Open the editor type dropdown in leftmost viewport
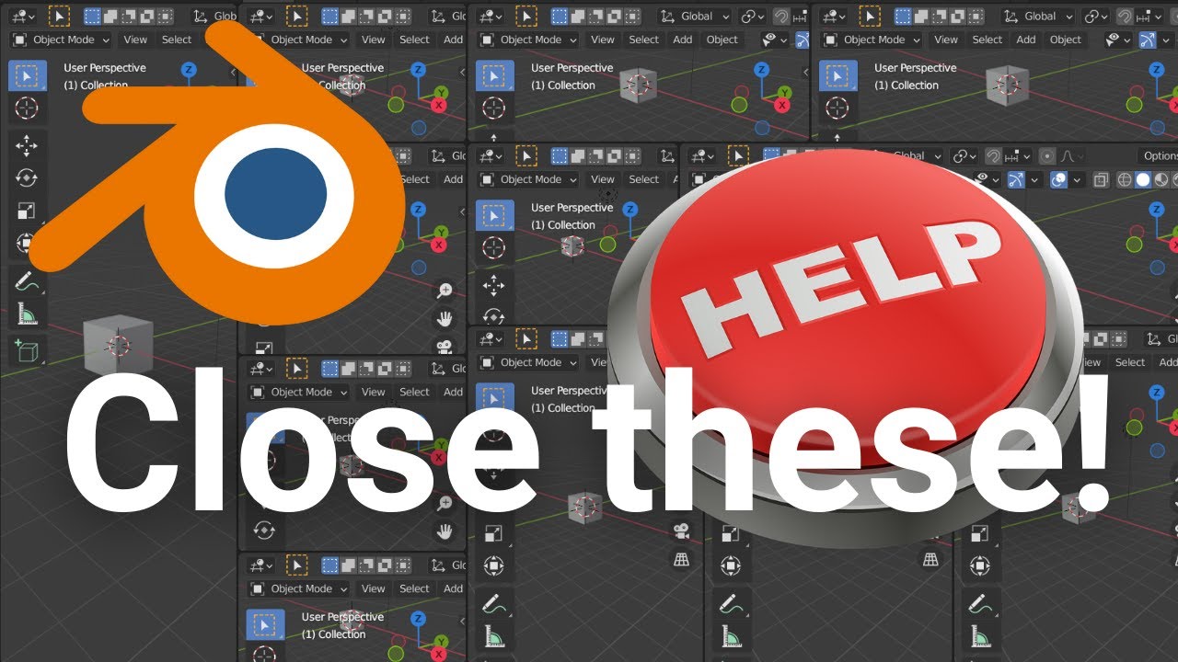The image size is (1178, 662). pyautogui.click(x=24, y=16)
